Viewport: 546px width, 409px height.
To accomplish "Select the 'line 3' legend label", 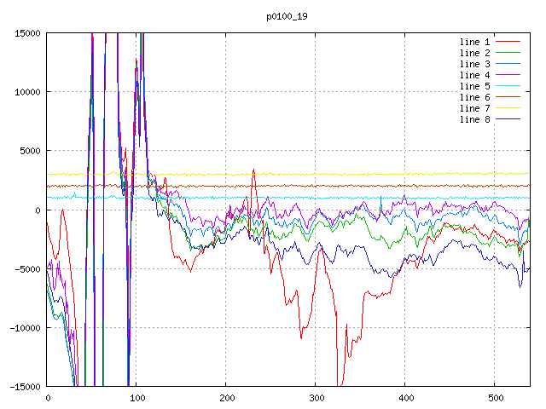I will (x=475, y=65).
